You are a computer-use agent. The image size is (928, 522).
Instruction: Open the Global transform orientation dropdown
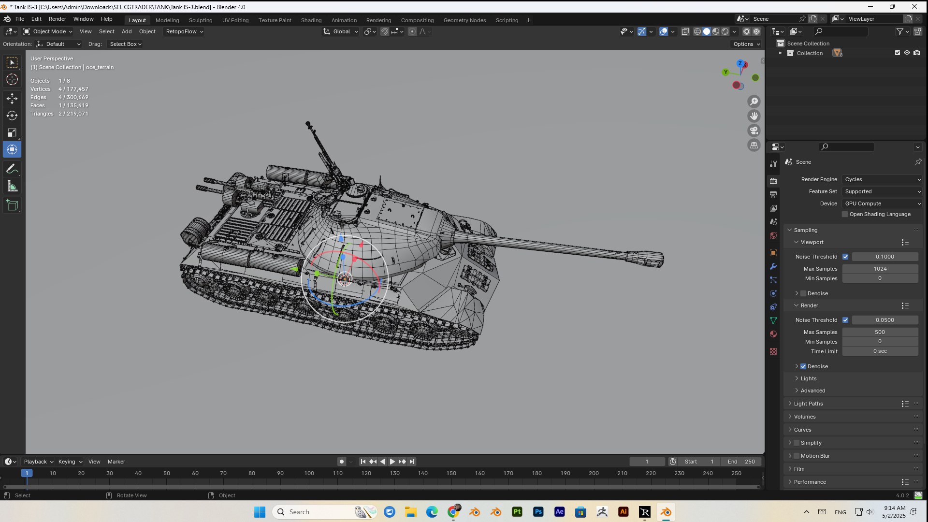[x=341, y=31]
